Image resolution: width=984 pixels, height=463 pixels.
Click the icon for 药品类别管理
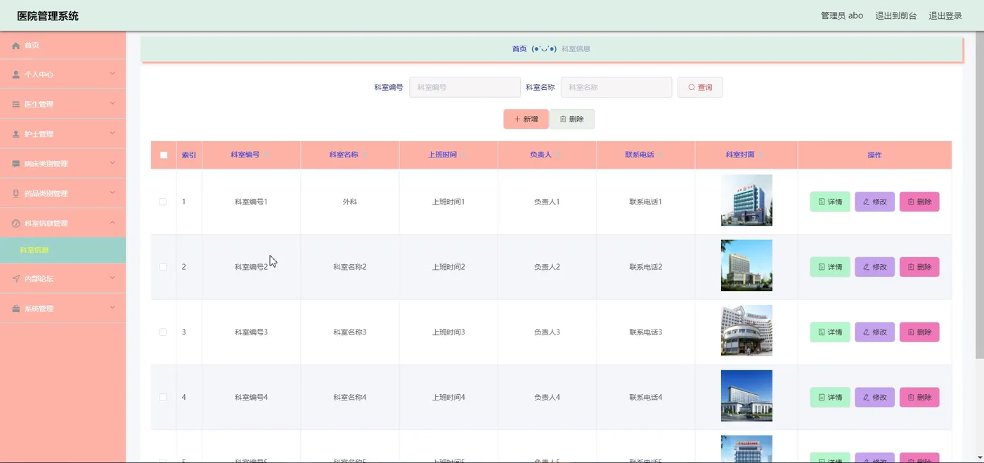(x=16, y=194)
